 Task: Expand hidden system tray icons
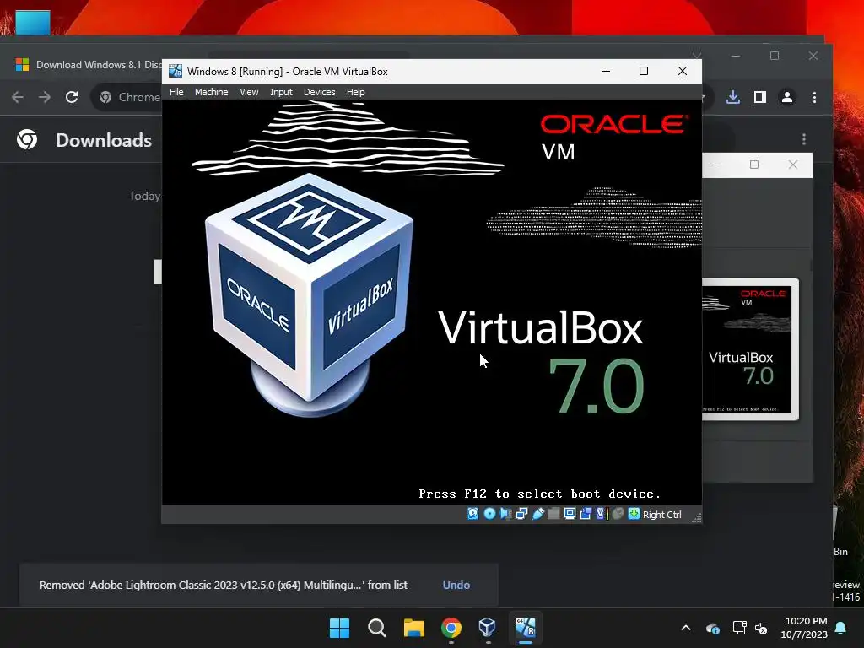[686, 628]
